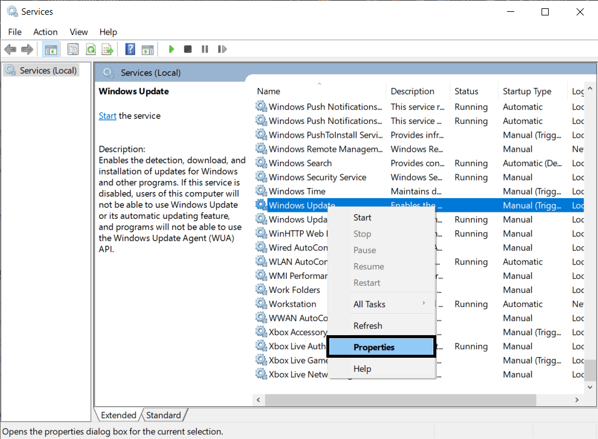
Task: Select the Windows Search service row
Action: point(418,163)
